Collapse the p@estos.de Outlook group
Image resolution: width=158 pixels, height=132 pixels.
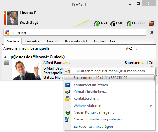tap(5, 57)
